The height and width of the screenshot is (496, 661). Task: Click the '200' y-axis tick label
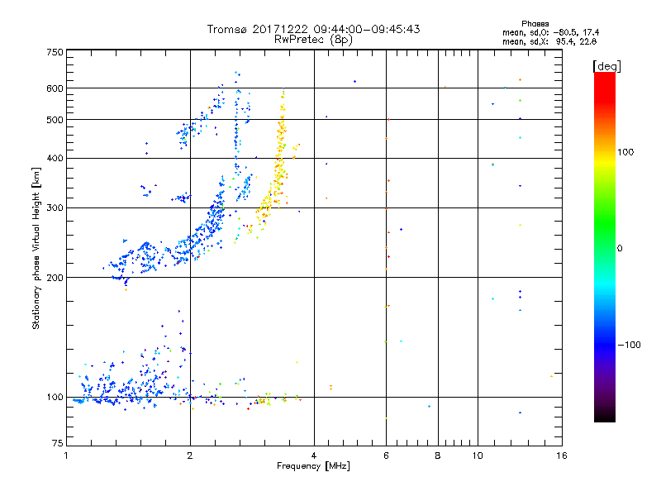(x=55, y=278)
